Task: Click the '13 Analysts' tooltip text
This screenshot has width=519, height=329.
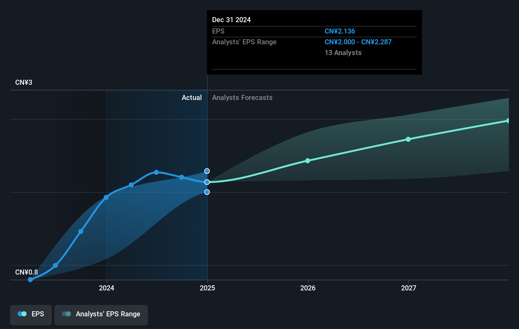Action: (x=343, y=53)
